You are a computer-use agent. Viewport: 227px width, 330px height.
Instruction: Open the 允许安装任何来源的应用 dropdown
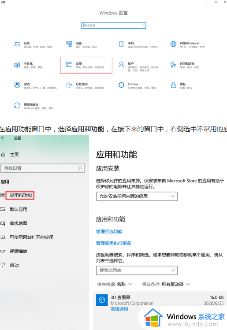point(137,197)
